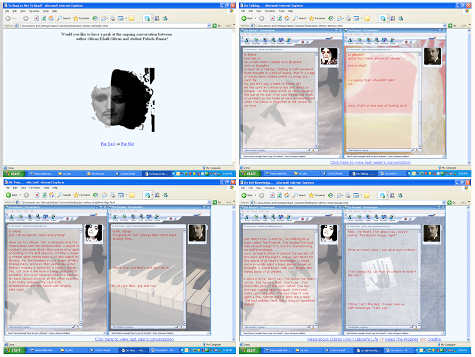
Task: Click the Mail icon in the 'On Self-Knowledge' toolbar
Action: pos(340,195)
